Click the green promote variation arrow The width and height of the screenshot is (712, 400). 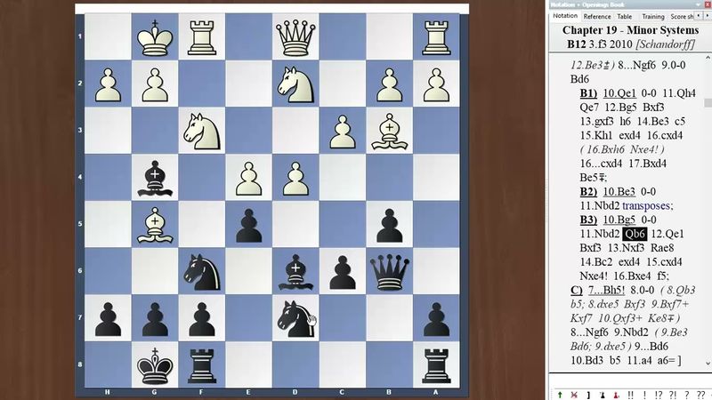click(559, 394)
